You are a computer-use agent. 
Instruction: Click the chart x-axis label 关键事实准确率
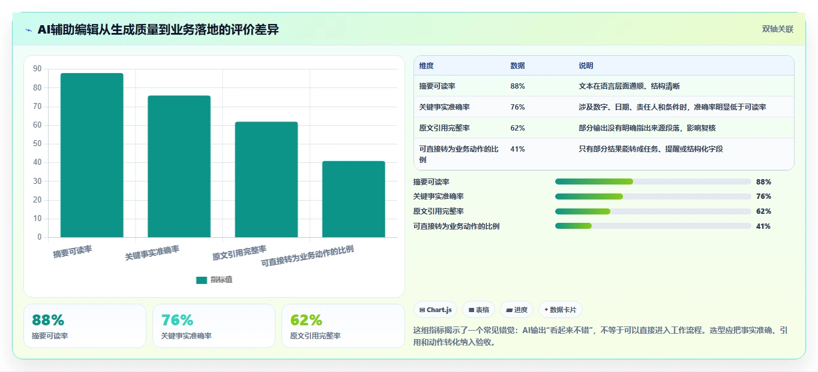coord(152,253)
